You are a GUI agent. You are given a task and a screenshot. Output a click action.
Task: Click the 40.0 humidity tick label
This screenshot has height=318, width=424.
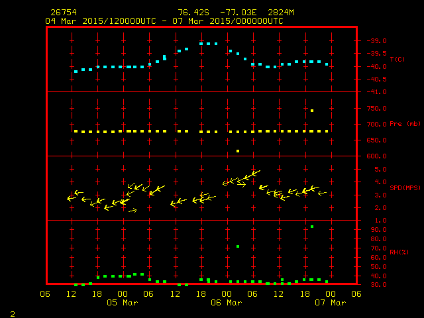tap(378, 276)
